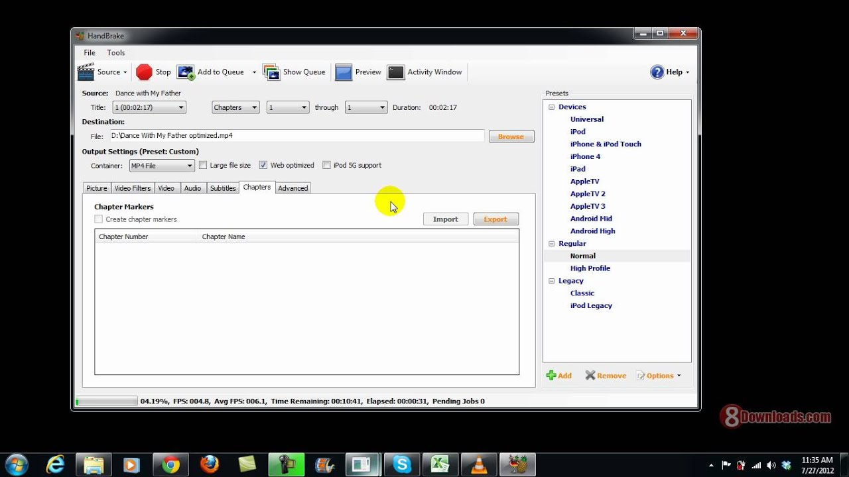849x477 pixels.
Task: Switch to the Video tab
Action: tap(166, 188)
